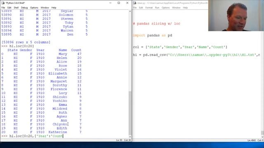Viewport: 264px width, 148px height.
Task: Minimize the Python Shell window
Action: coord(110,3)
